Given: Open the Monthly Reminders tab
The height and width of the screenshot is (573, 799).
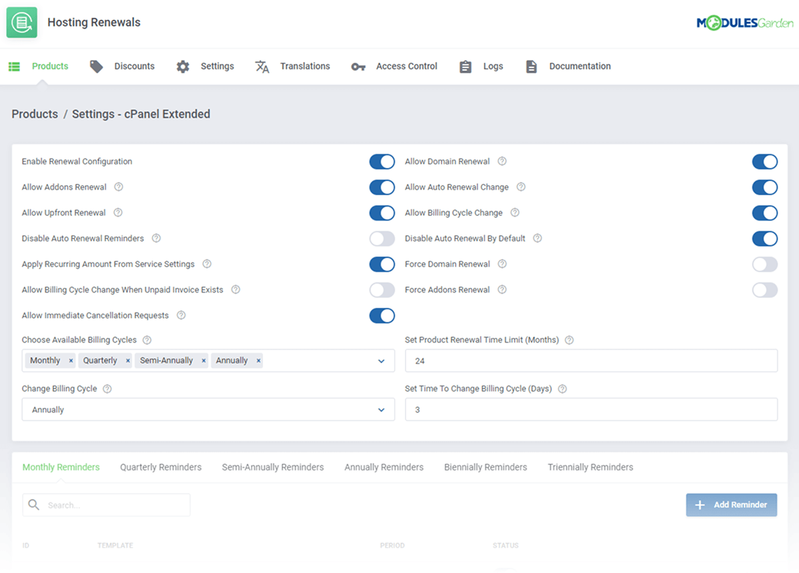Looking at the screenshot, I should point(61,467).
